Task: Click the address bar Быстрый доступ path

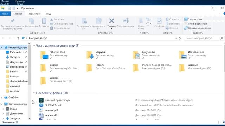Action: click(38, 38)
